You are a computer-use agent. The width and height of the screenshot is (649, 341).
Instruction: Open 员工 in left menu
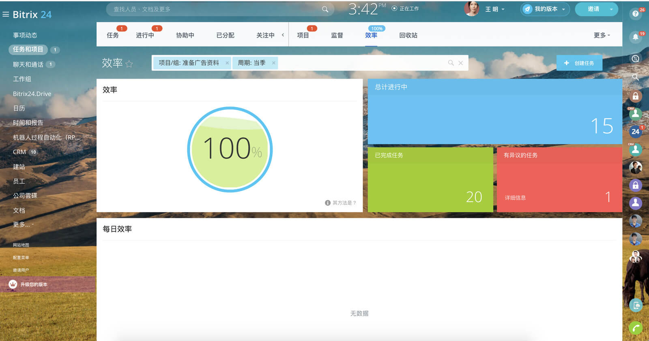pyautogui.click(x=19, y=181)
